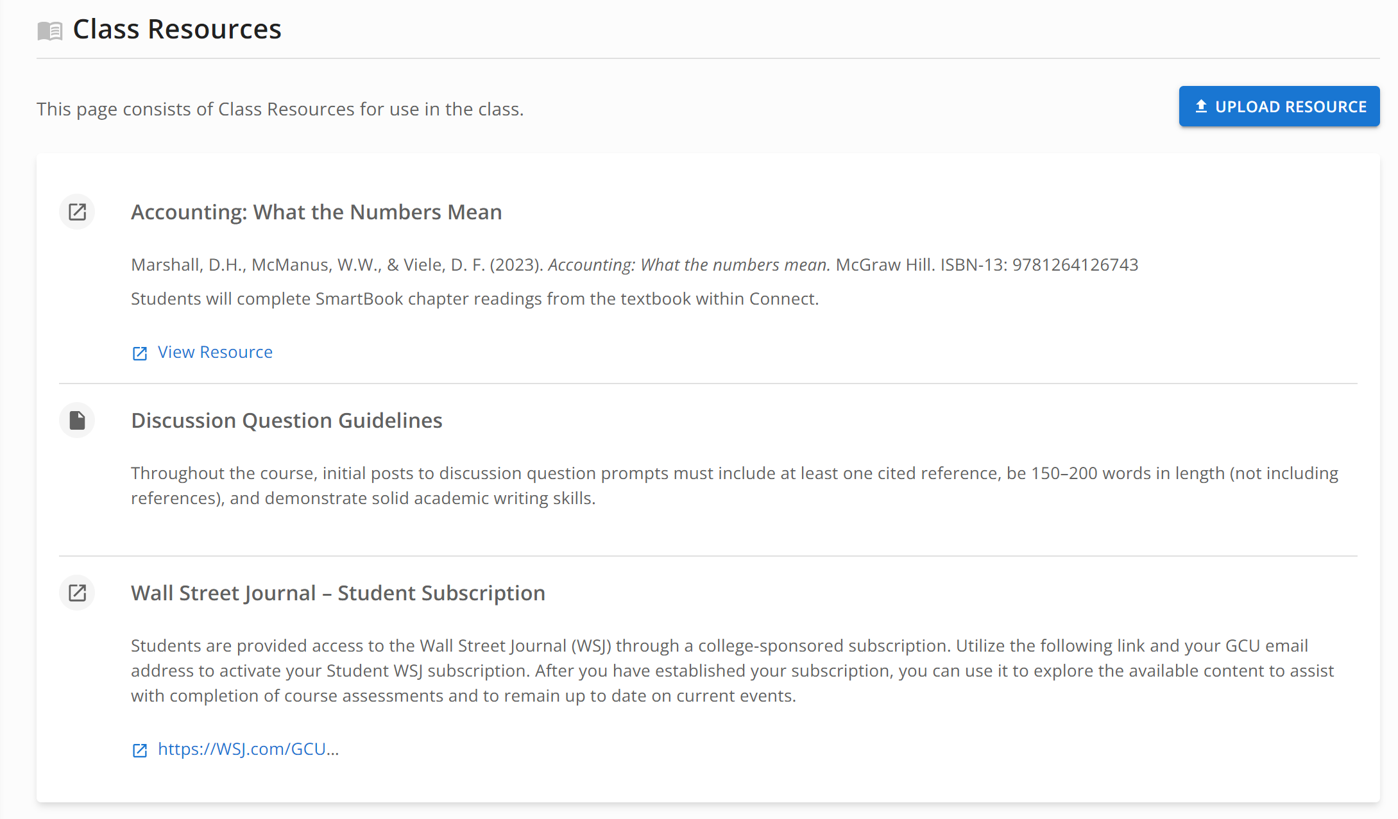Select the Wall Street Journal – Student Subscription title
The image size is (1398, 819).
pyautogui.click(x=338, y=593)
